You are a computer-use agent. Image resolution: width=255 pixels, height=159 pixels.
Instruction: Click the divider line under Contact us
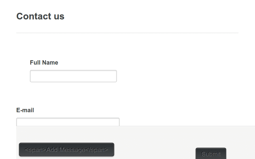[127, 33]
